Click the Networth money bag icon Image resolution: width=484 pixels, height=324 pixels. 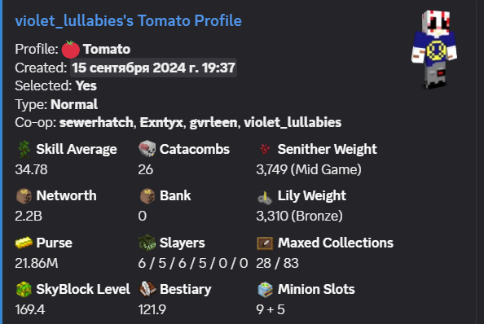click(x=24, y=195)
